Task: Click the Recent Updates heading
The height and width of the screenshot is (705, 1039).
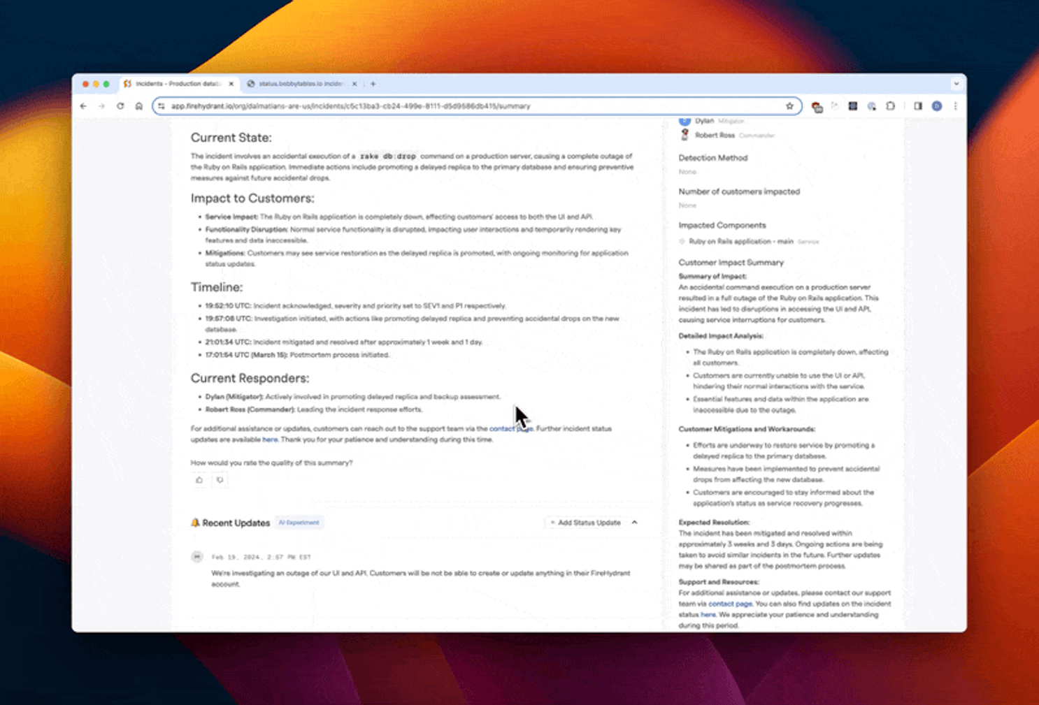Action: (x=236, y=523)
